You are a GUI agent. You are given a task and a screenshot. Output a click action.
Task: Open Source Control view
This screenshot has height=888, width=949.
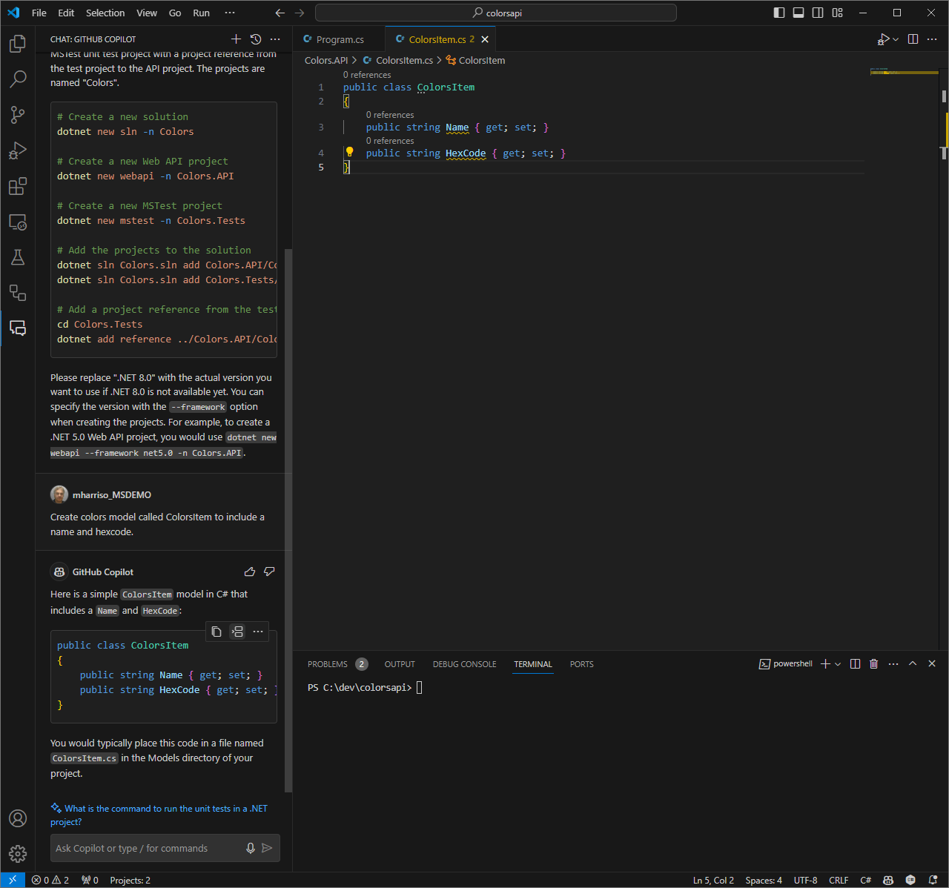pos(18,114)
